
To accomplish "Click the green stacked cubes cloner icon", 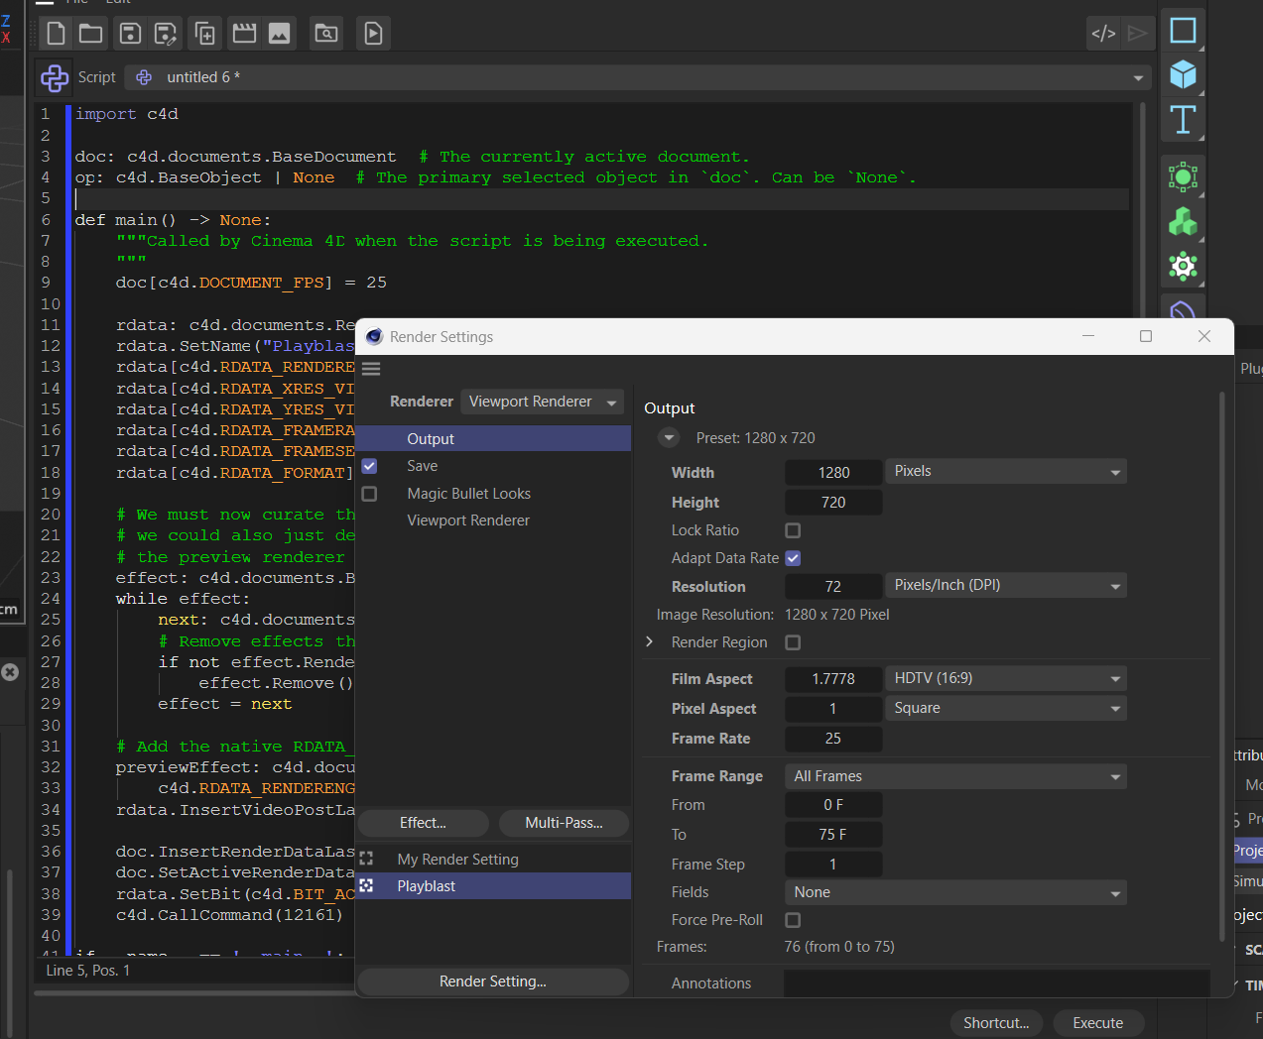I will (1183, 221).
